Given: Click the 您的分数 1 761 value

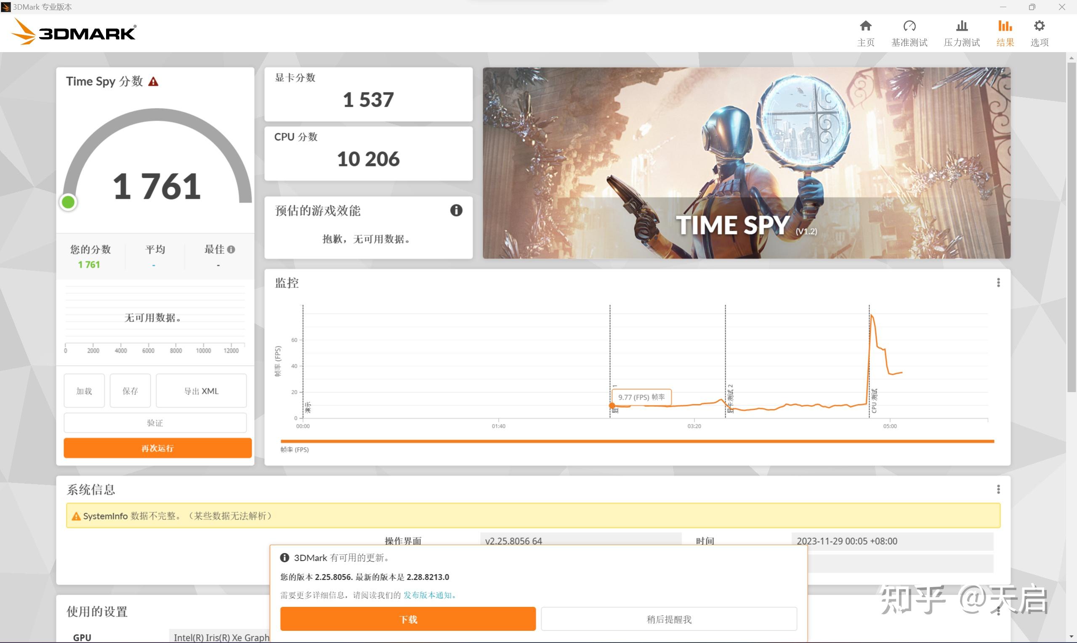Looking at the screenshot, I should tap(89, 264).
